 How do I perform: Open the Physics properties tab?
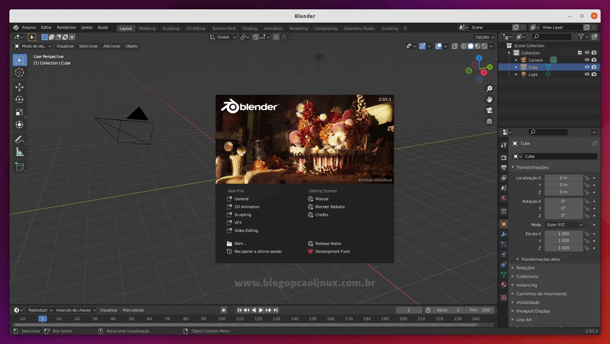(x=504, y=254)
